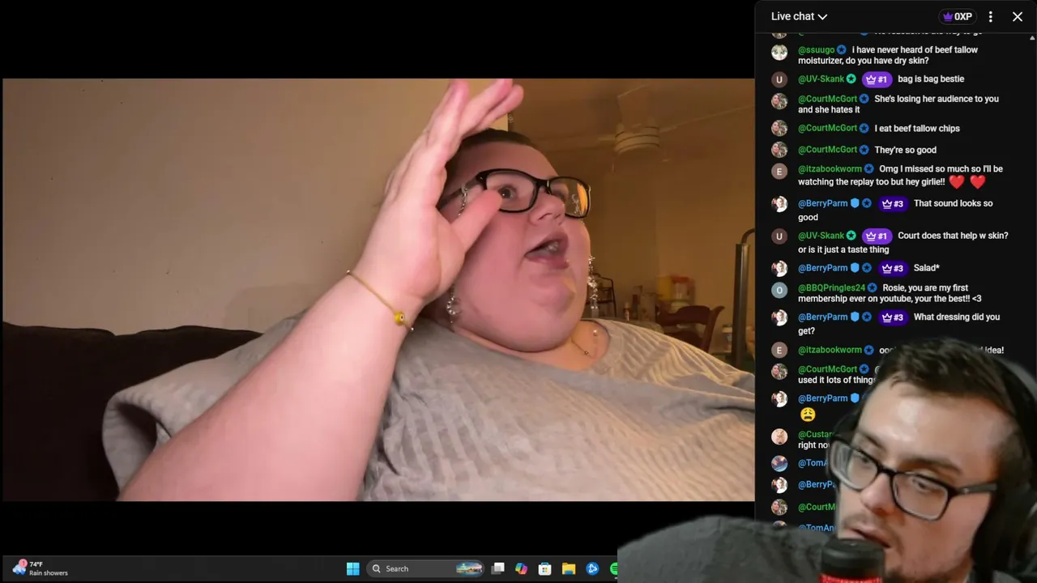Click the paused video player area
The image size is (1037, 583).
[378, 290]
